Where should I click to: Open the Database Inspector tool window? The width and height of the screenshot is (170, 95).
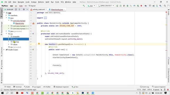tap(61, 87)
